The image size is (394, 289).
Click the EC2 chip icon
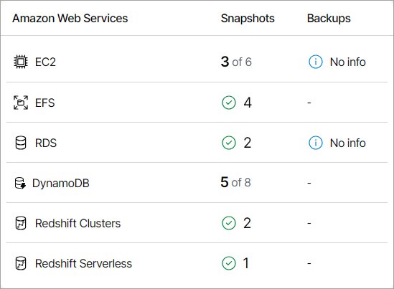[21, 62]
